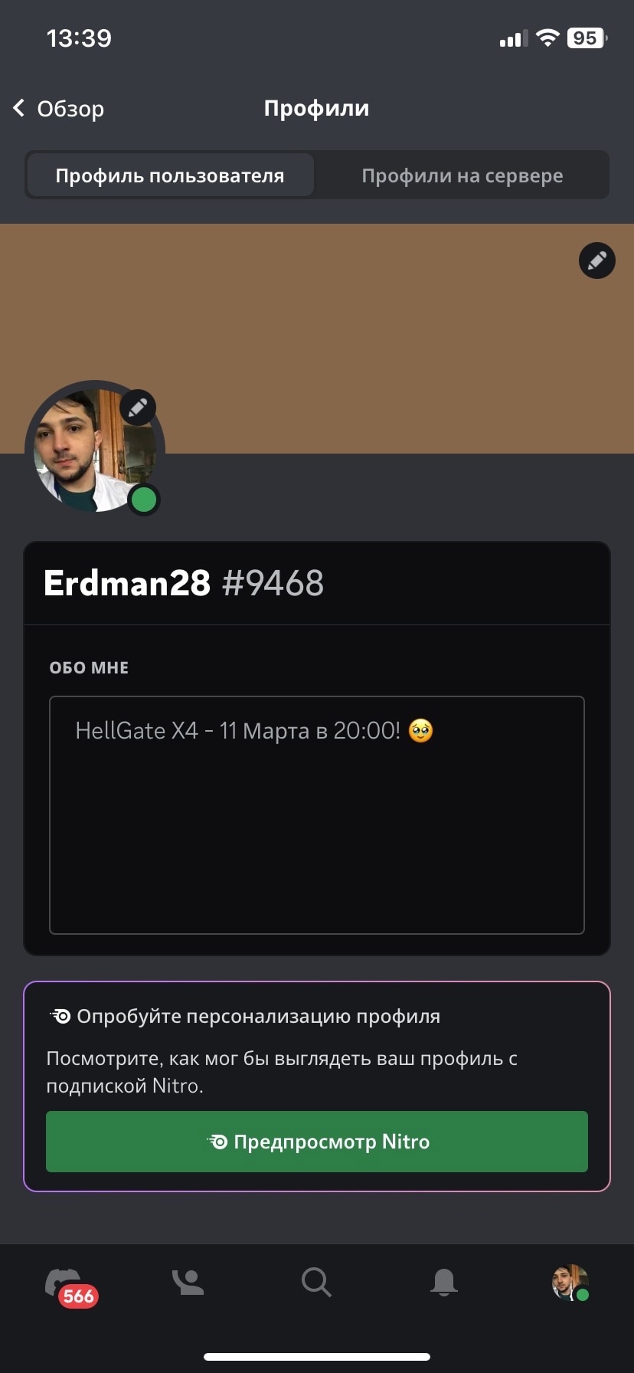Tap the Erdman28 #9468 username

pyautogui.click(x=184, y=583)
